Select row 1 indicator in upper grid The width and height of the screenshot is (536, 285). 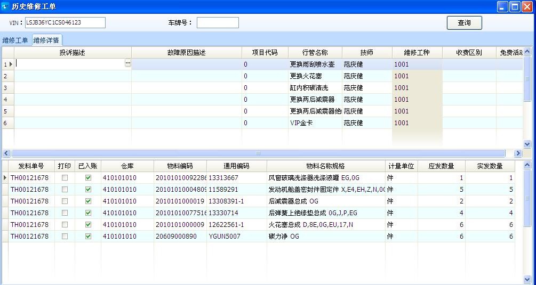pyautogui.click(x=7, y=64)
